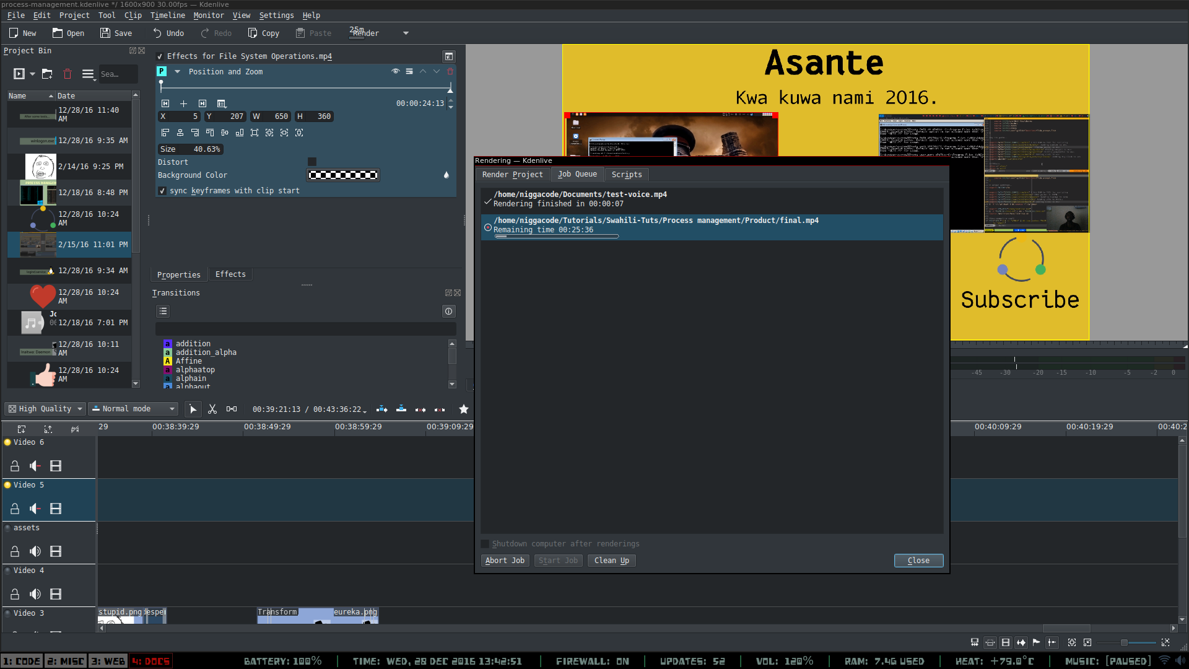Toggle Effects for File System Operations.mp4 checkbox
The height and width of the screenshot is (669, 1189).
coord(160,56)
